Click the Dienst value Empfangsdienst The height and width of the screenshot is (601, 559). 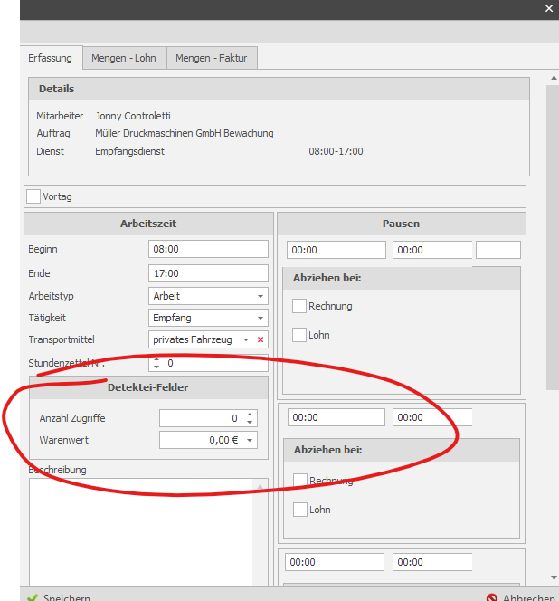(130, 151)
